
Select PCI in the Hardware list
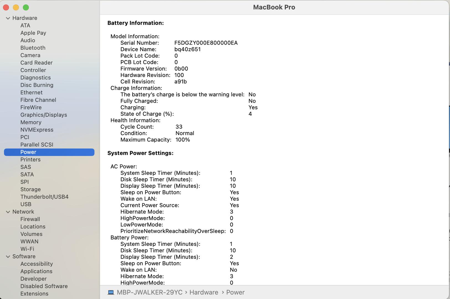(x=25, y=137)
